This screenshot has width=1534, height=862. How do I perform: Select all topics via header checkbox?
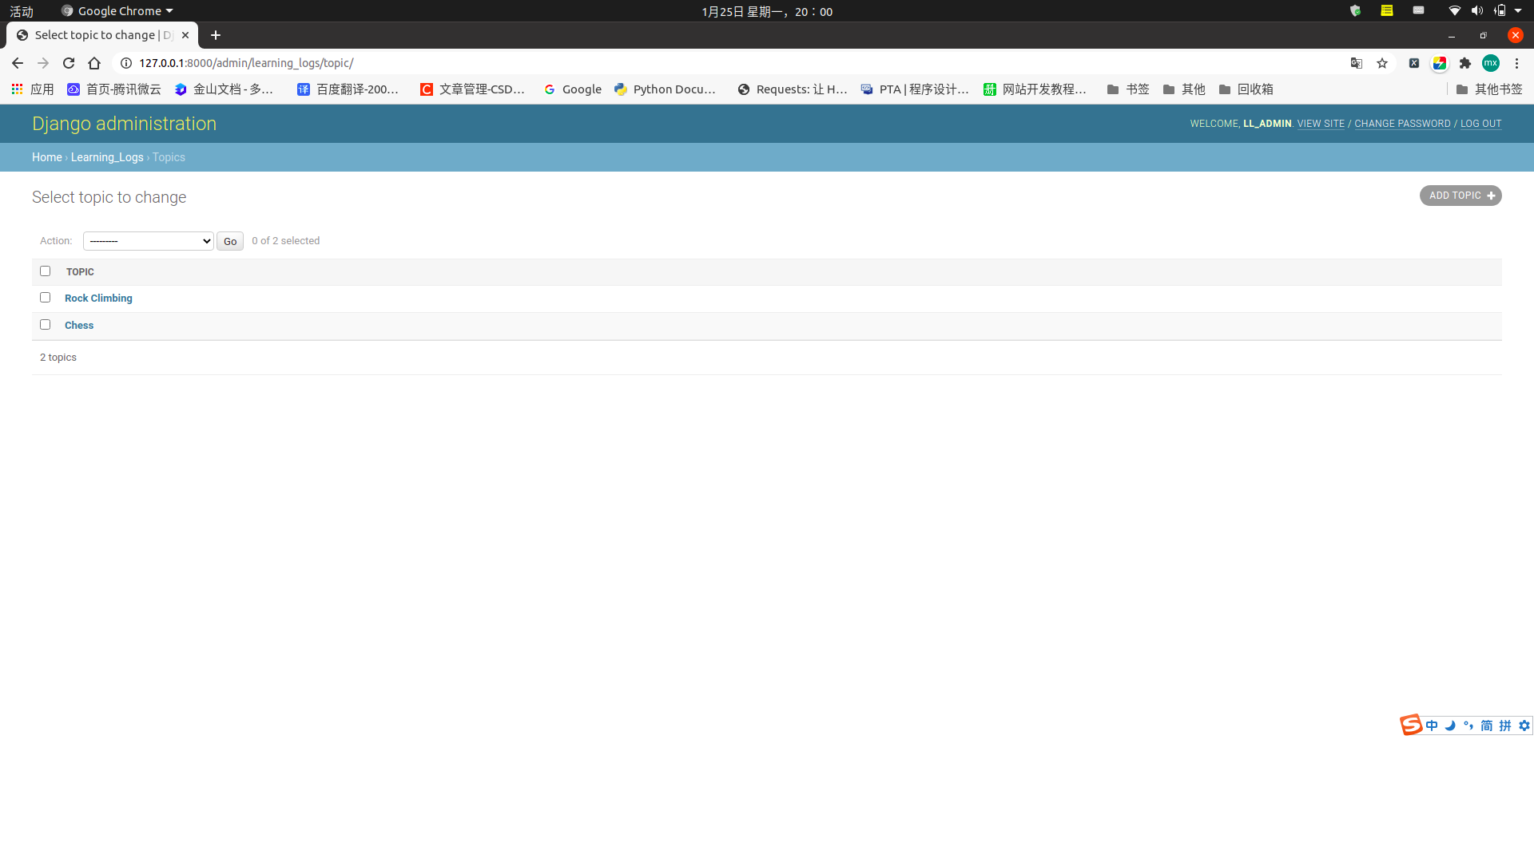click(x=45, y=271)
